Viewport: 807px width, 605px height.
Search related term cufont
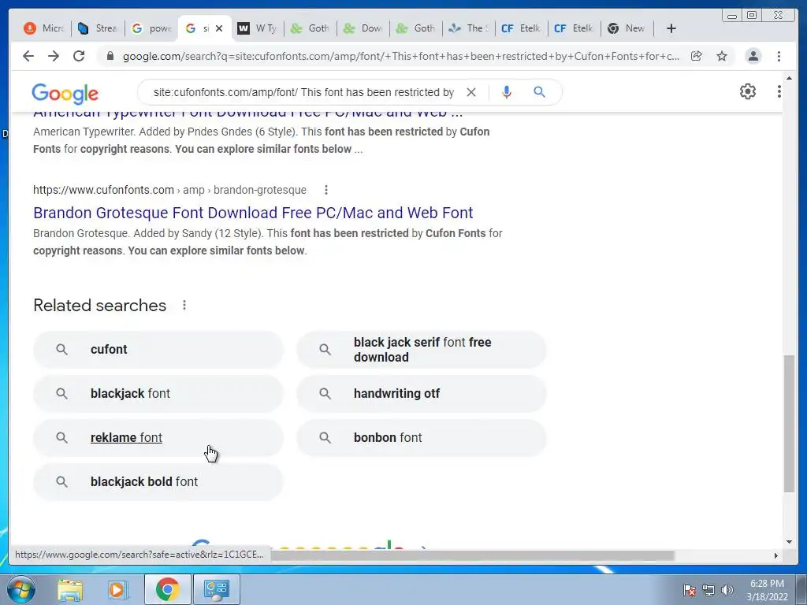158,349
